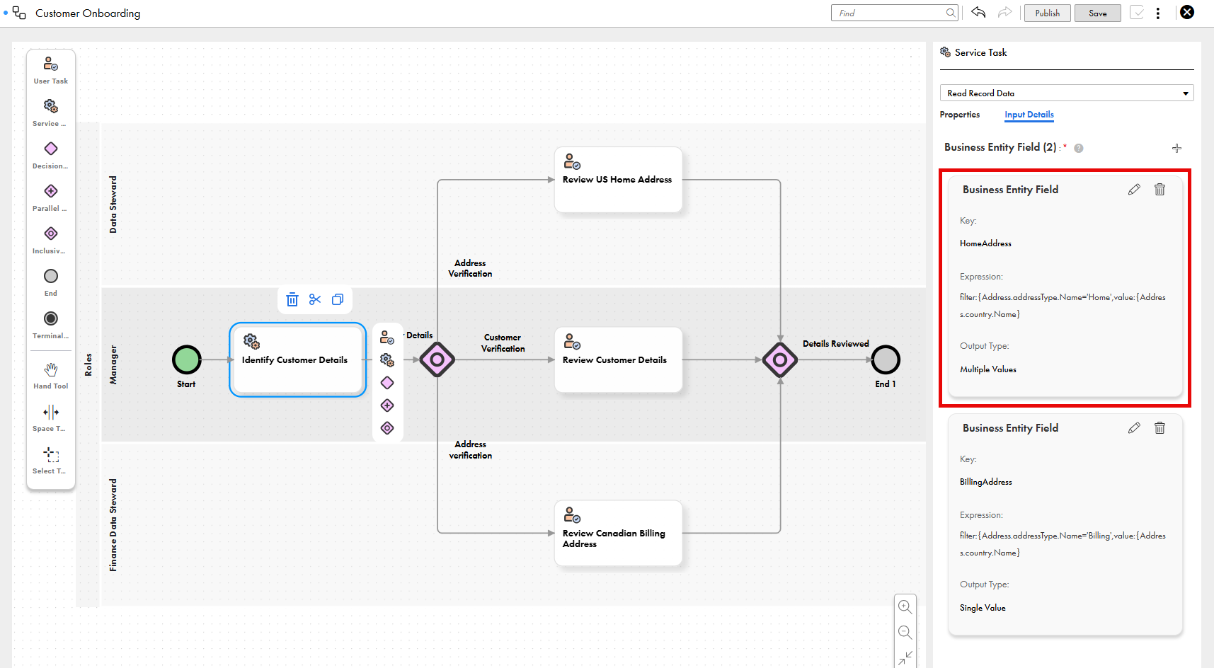Screen dimensions: 1214x668
Task: Select the Finance Data Steward lane label
Action: click(113, 525)
